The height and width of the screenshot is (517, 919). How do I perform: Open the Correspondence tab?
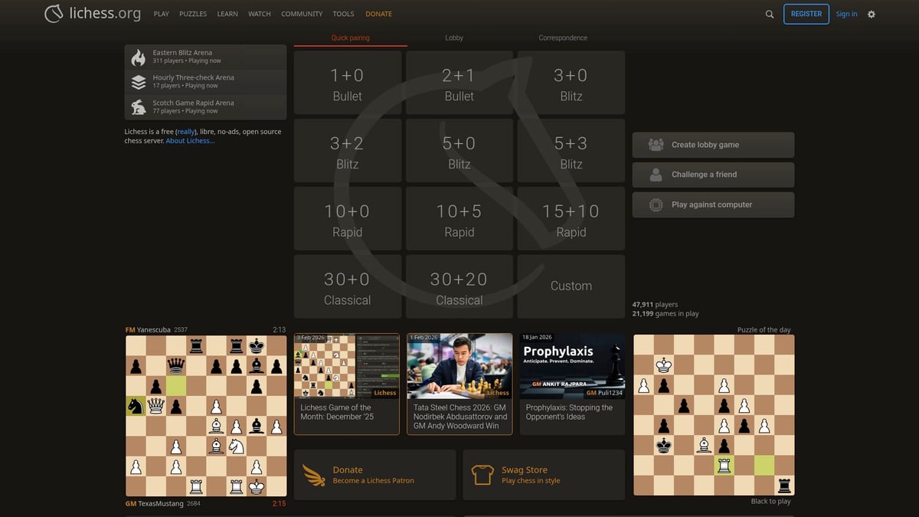click(562, 37)
